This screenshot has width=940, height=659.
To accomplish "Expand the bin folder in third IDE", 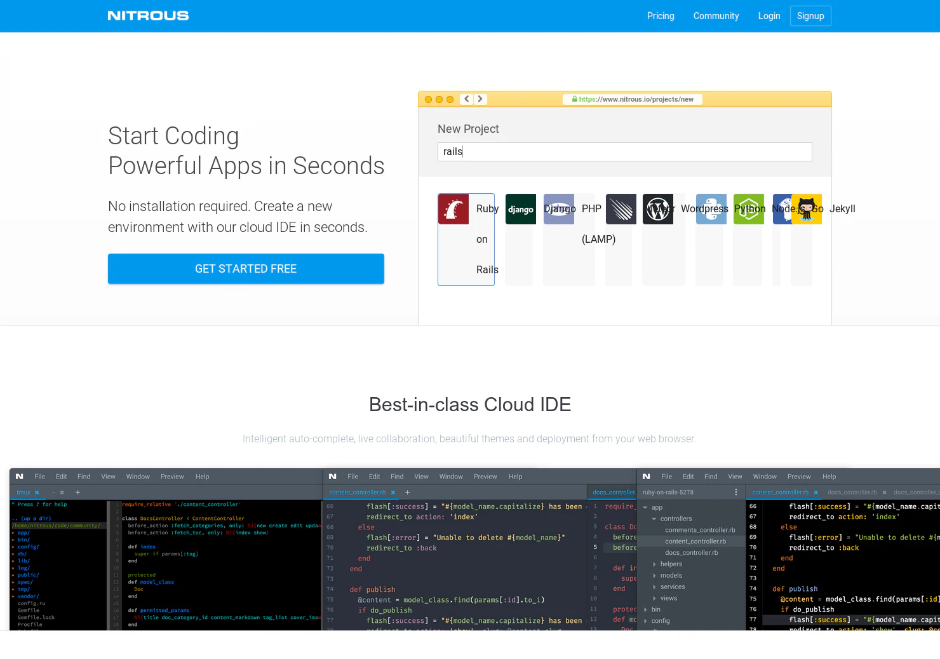I will 645,610.
